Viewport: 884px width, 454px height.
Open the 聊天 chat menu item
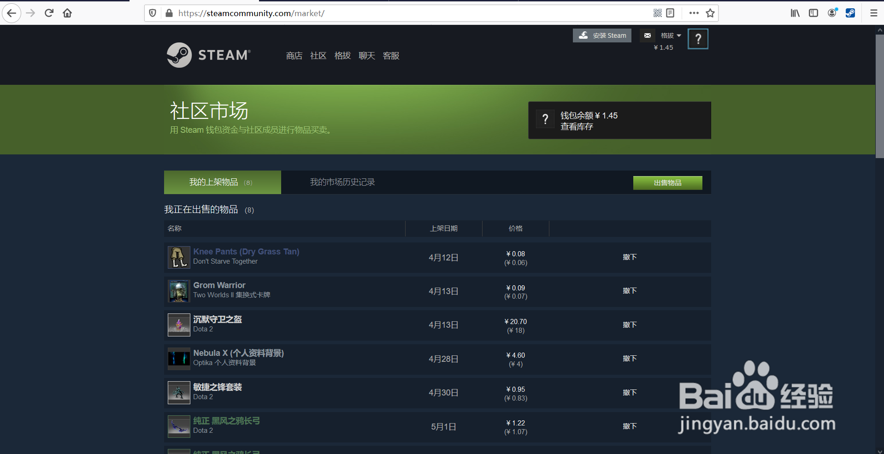coord(367,56)
